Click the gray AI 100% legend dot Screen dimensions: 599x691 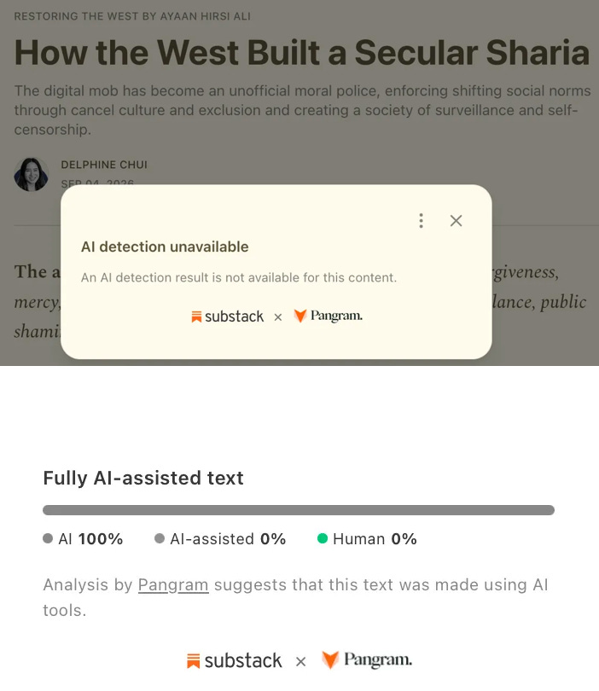pos(48,538)
